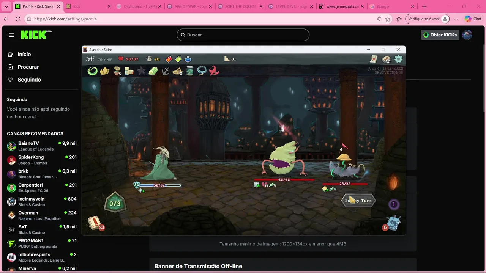Screen dimensions: 486x273
Task: Expand the Kick hamburger sidebar menu
Action: [11, 35]
